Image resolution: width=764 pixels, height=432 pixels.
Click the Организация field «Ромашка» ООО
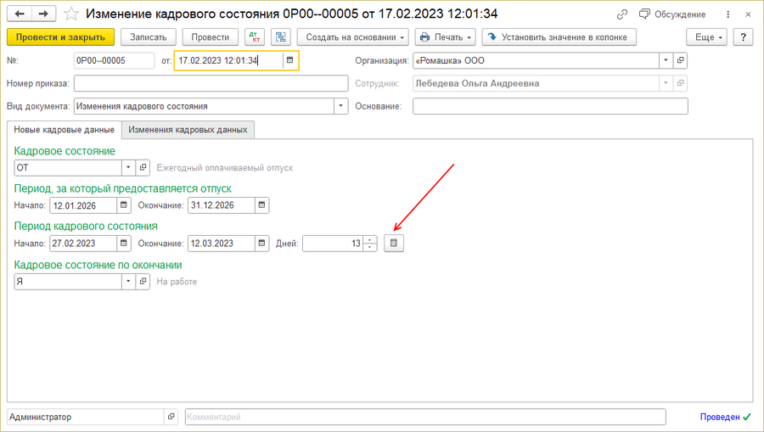(x=536, y=60)
